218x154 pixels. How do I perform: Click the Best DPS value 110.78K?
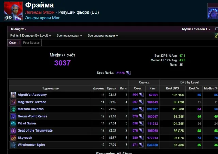pyautogui.click(x=178, y=109)
